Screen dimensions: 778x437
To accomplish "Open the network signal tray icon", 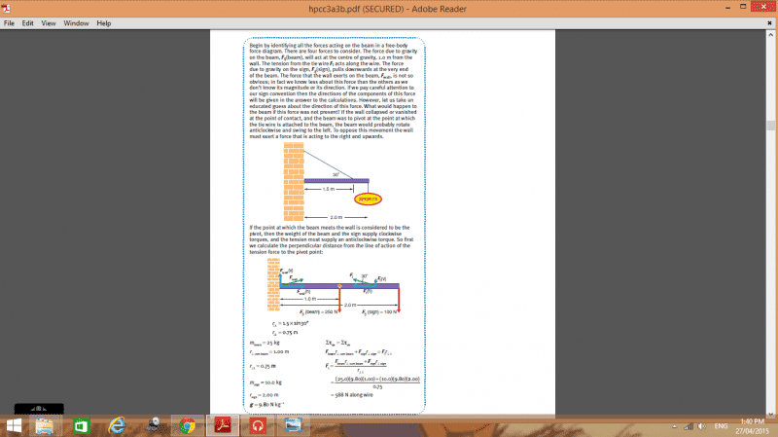I will 689,426.
